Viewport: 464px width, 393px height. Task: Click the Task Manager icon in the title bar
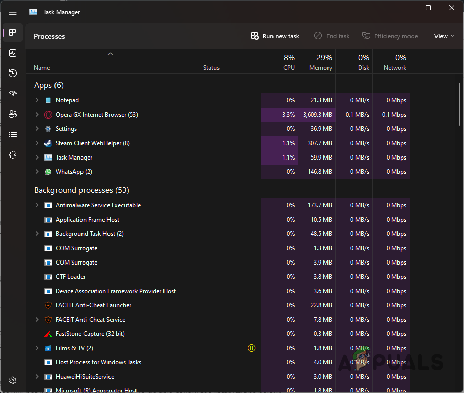(33, 11)
